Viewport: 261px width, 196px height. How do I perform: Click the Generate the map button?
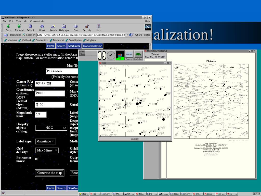click(49, 173)
